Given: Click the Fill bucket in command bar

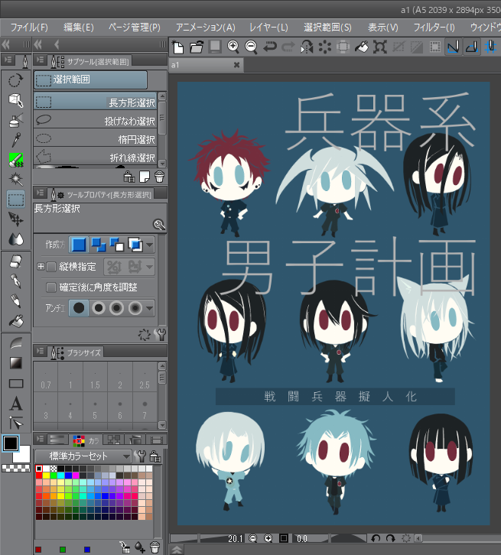Looking at the screenshot, I should [x=362, y=47].
